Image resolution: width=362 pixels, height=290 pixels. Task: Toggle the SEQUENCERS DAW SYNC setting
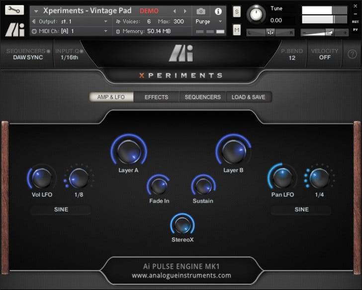pyautogui.click(x=28, y=54)
